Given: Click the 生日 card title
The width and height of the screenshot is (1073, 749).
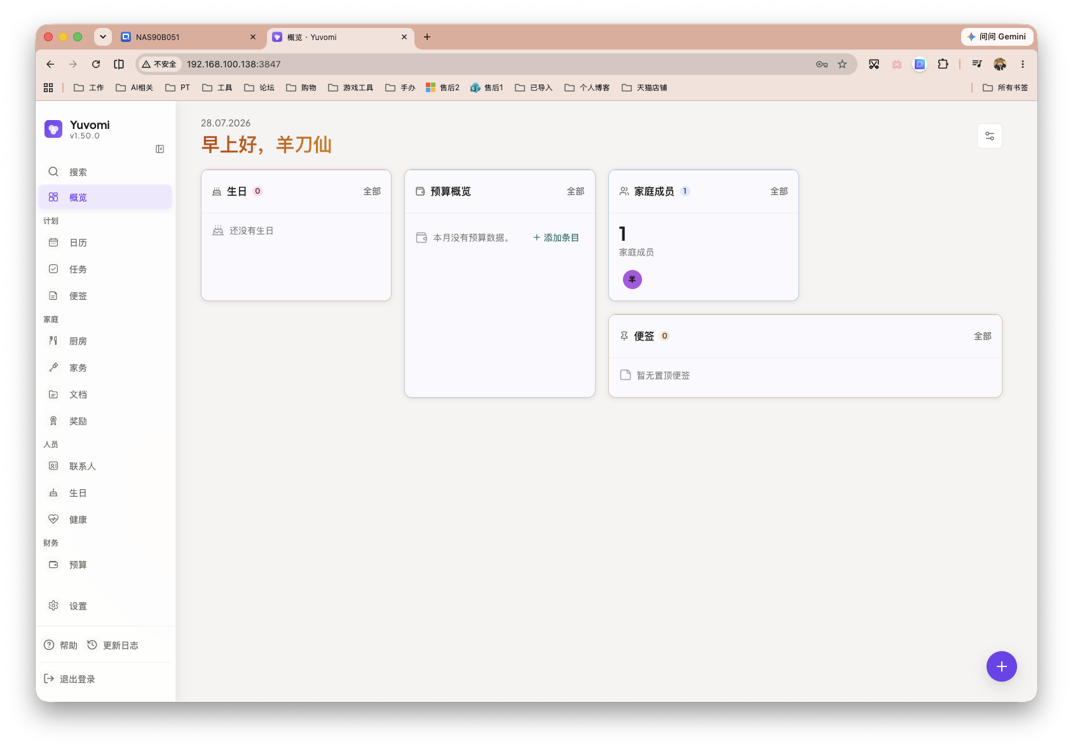Looking at the screenshot, I should (236, 191).
